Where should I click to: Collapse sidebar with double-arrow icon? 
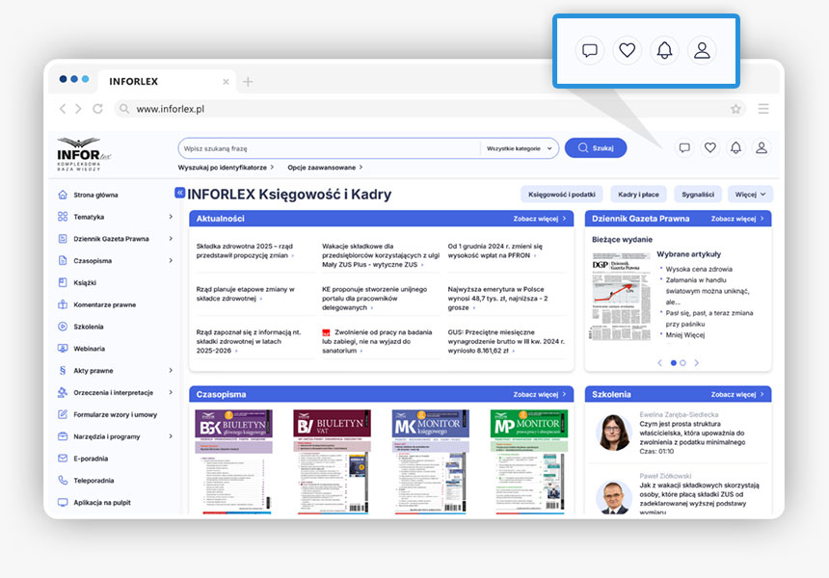179,194
